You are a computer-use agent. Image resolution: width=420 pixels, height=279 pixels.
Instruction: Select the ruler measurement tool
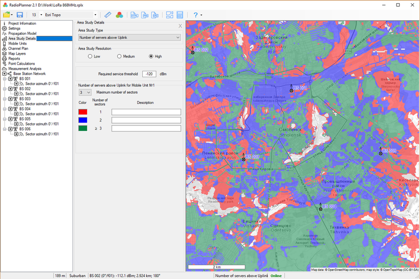pyautogui.click(x=108, y=15)
